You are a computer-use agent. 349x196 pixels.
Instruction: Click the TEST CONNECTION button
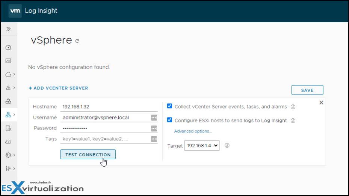(x=88, y=154)
